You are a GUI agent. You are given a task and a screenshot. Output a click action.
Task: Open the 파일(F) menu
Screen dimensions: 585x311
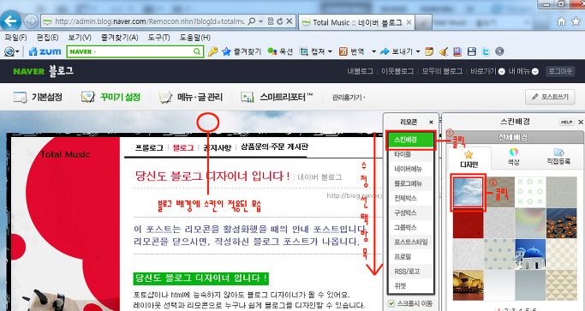coord(15,38)
